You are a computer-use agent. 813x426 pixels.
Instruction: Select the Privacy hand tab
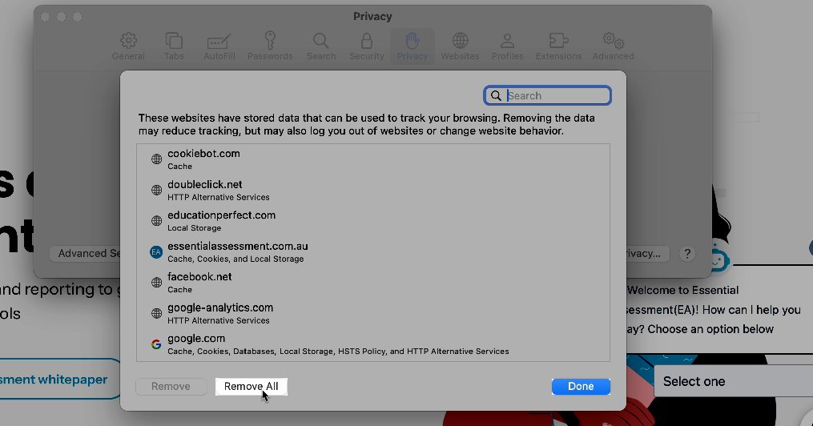413,46
